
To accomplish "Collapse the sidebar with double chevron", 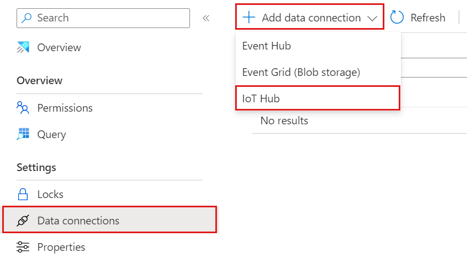I will click(206, 18).
